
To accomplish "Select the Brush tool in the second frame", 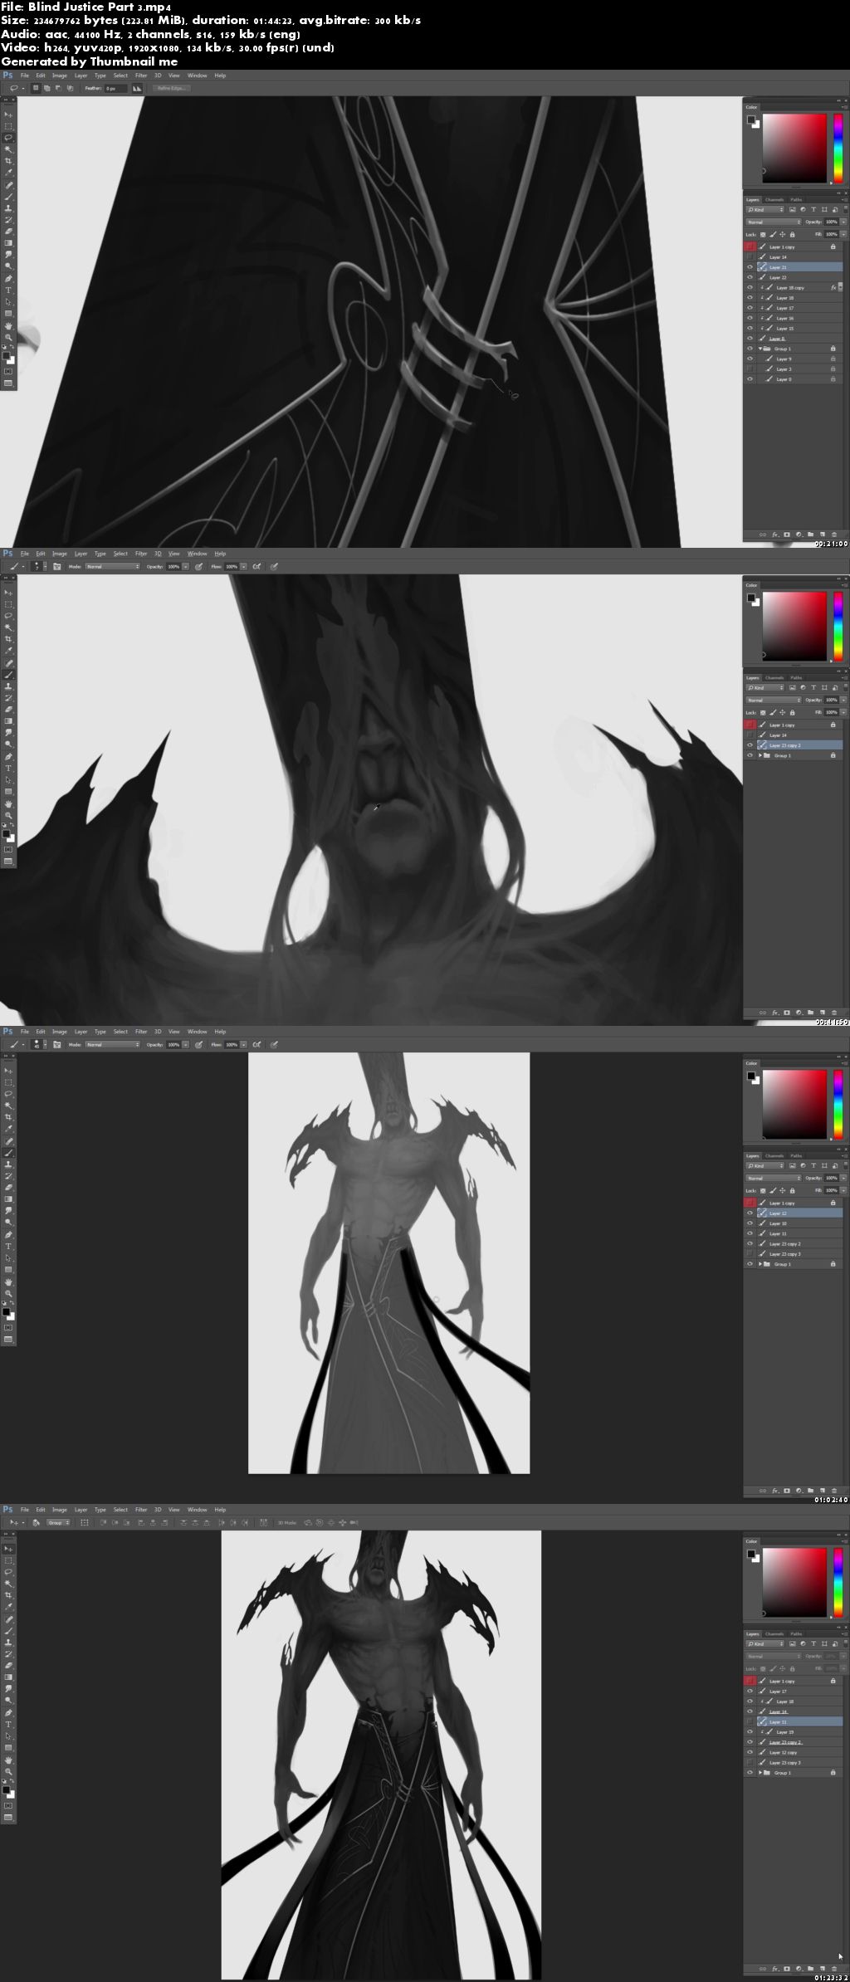I will (x=9, y=675).
